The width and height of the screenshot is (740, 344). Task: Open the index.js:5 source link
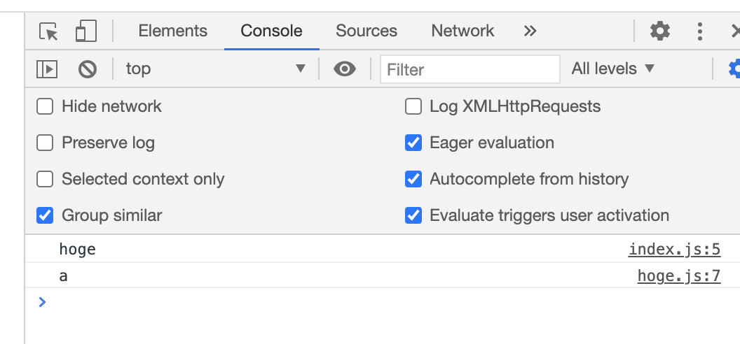pos(674,250)
